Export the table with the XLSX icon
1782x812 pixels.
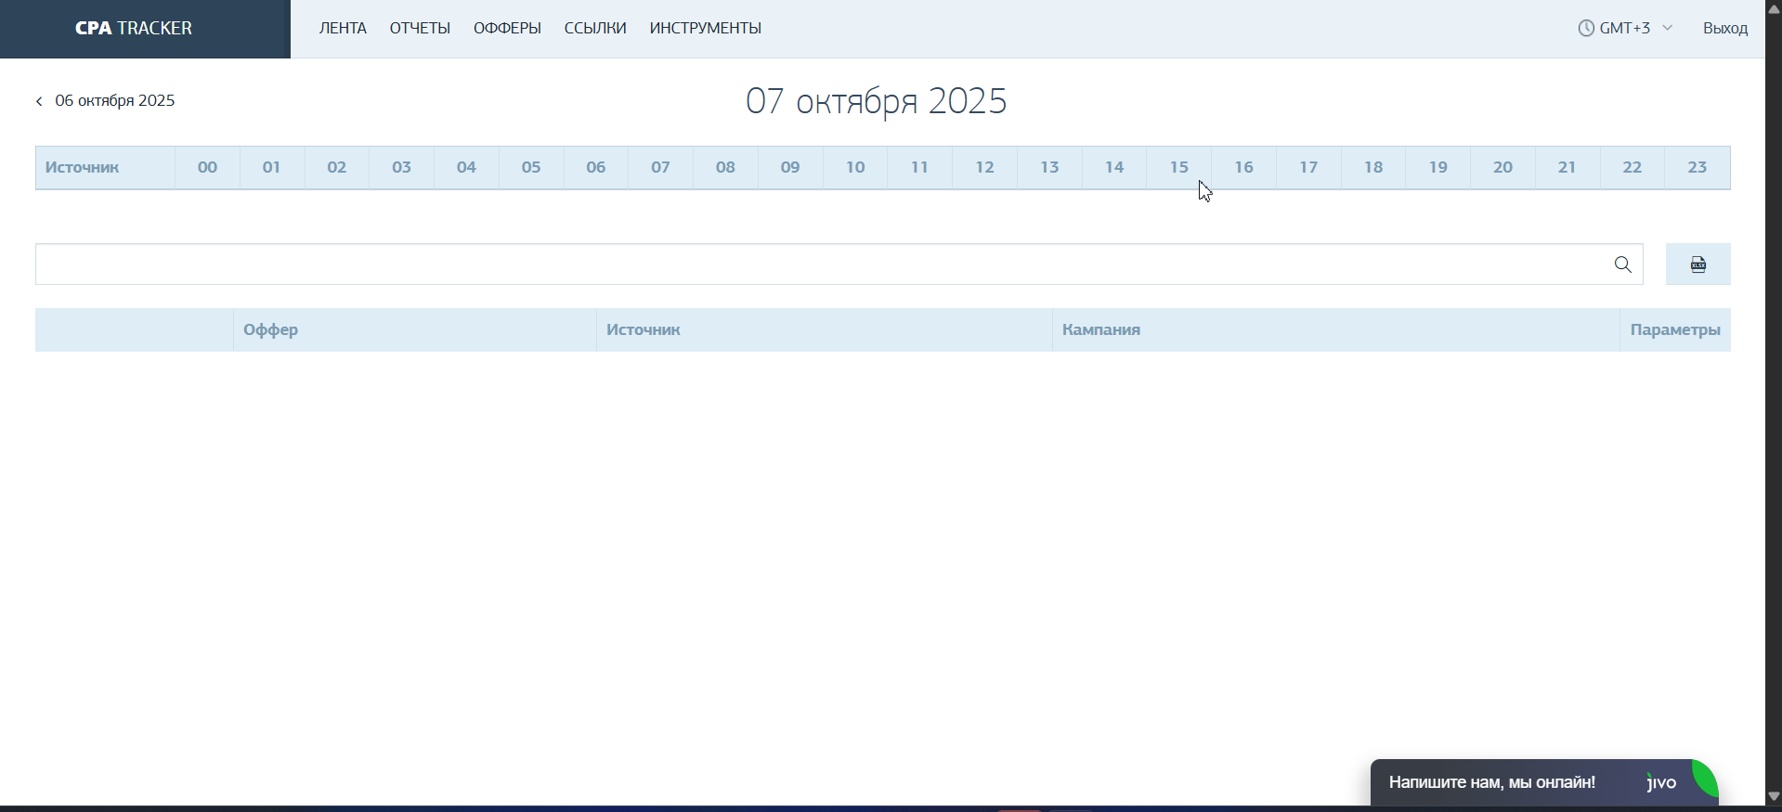[1697, 264]
